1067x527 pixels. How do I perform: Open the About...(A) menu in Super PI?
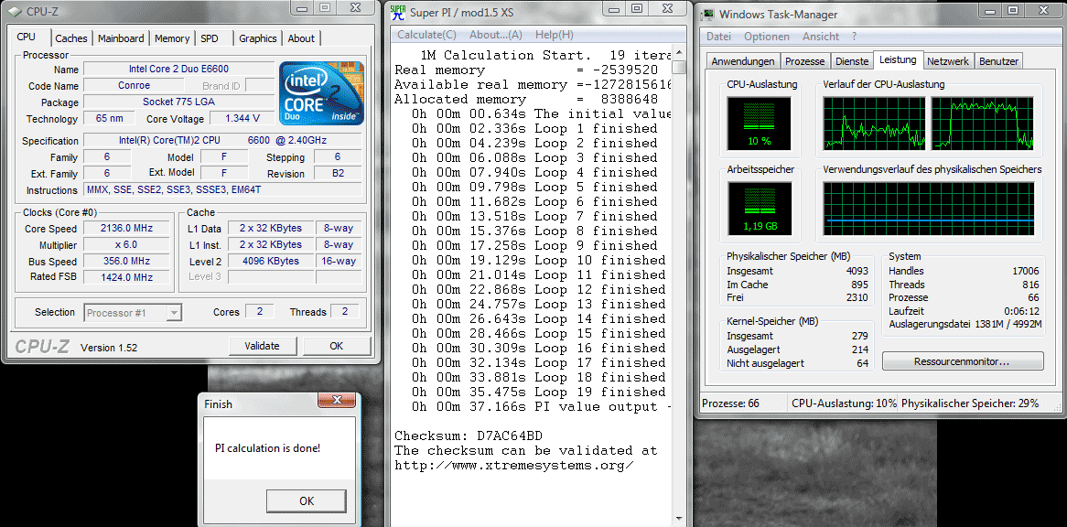click(x=496, y=35)
